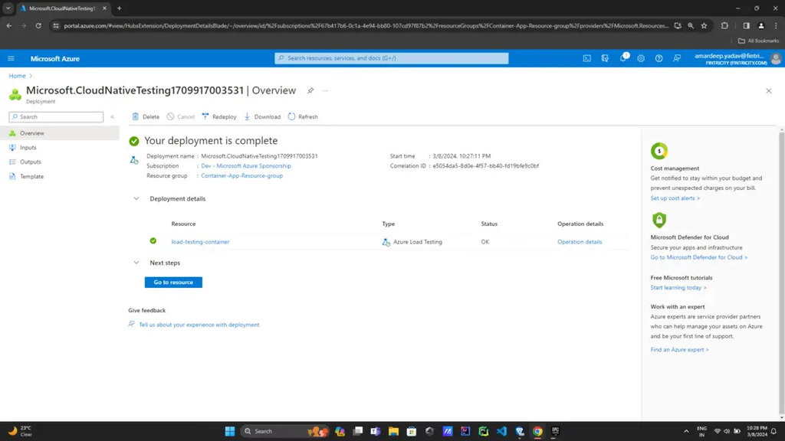This screenshot has height=441, width=785.
Task: Launch Visual Studio Code from the taskbar
Action: (501, 431)
